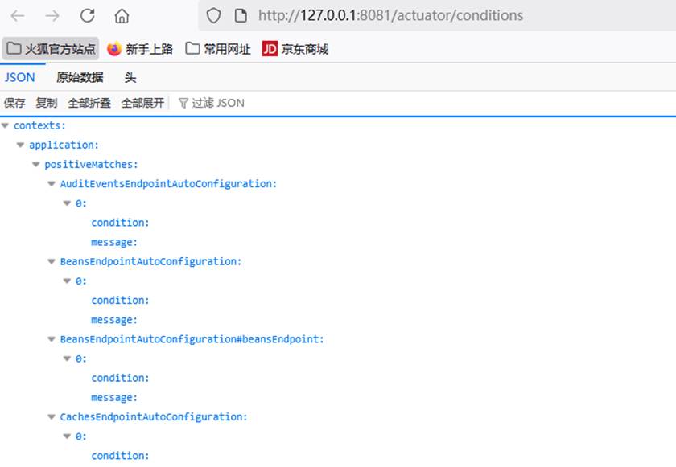Click the browser back arrow
Screen dimensions: 676x467
tap(18, 16)
